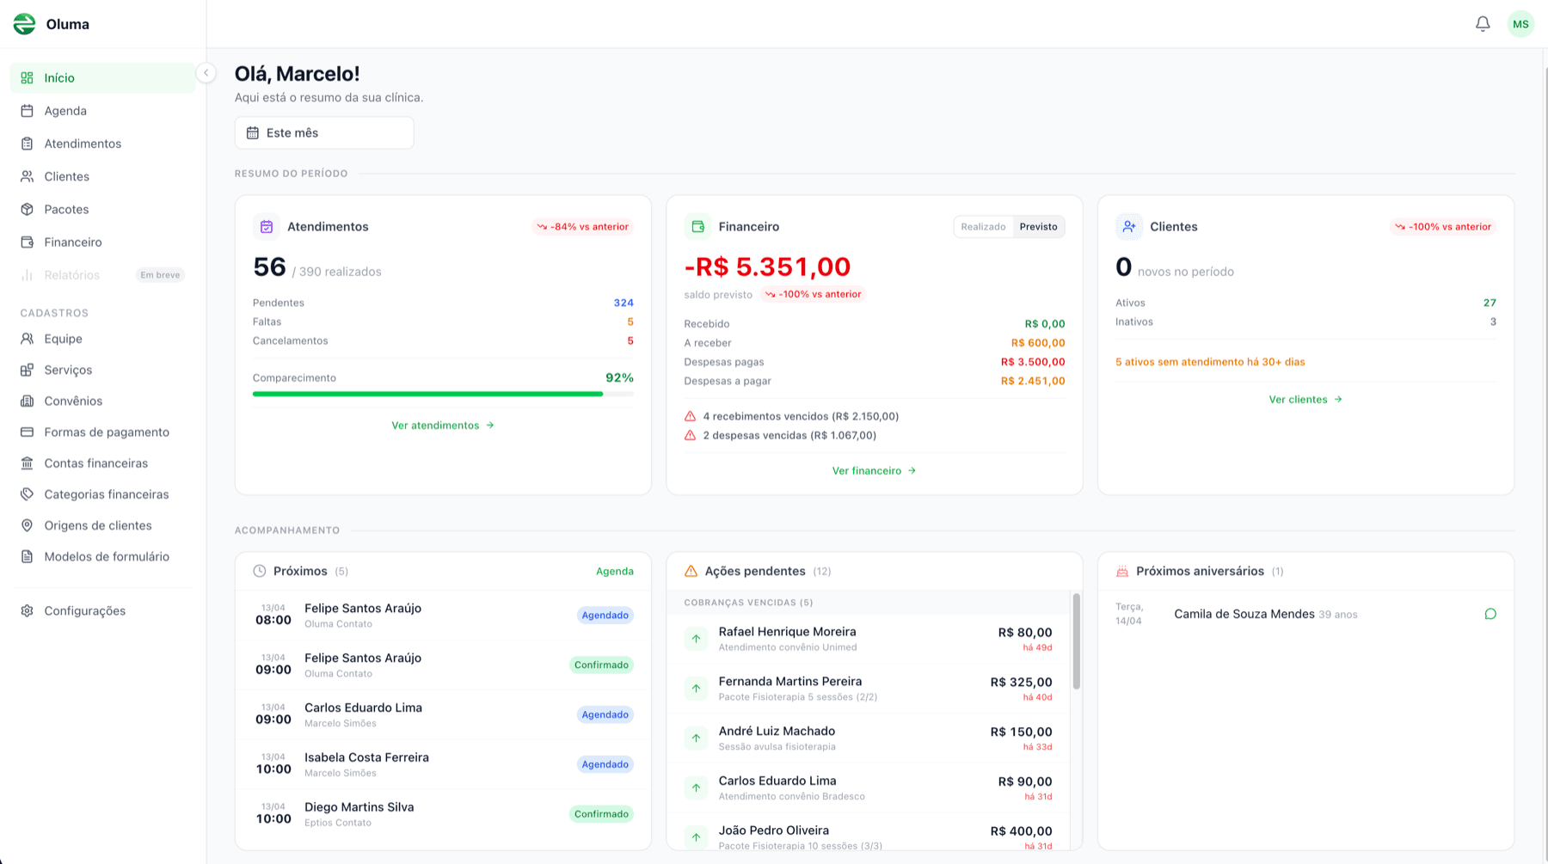Click the notifications bell icon
Viewport: 1548px width, 864px height.
(x=1483, y=24)
